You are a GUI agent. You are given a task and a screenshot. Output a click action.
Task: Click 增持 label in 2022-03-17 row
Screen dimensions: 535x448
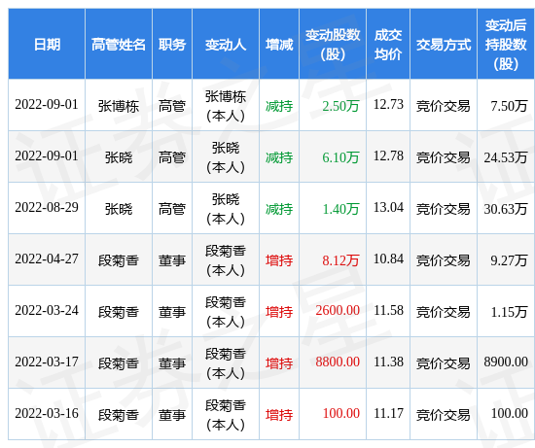[279, 363]
